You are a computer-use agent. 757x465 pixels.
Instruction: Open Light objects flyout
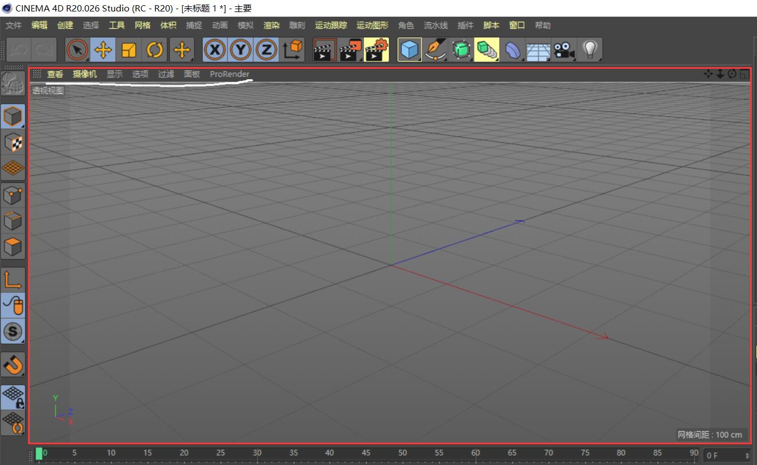pyautogui.click(x=590, y=50)
